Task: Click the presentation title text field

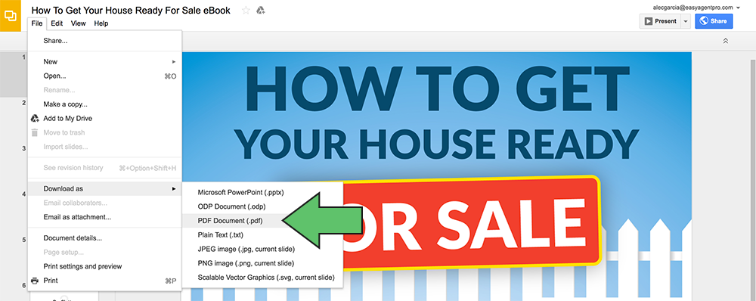Action: coord(131,10)
